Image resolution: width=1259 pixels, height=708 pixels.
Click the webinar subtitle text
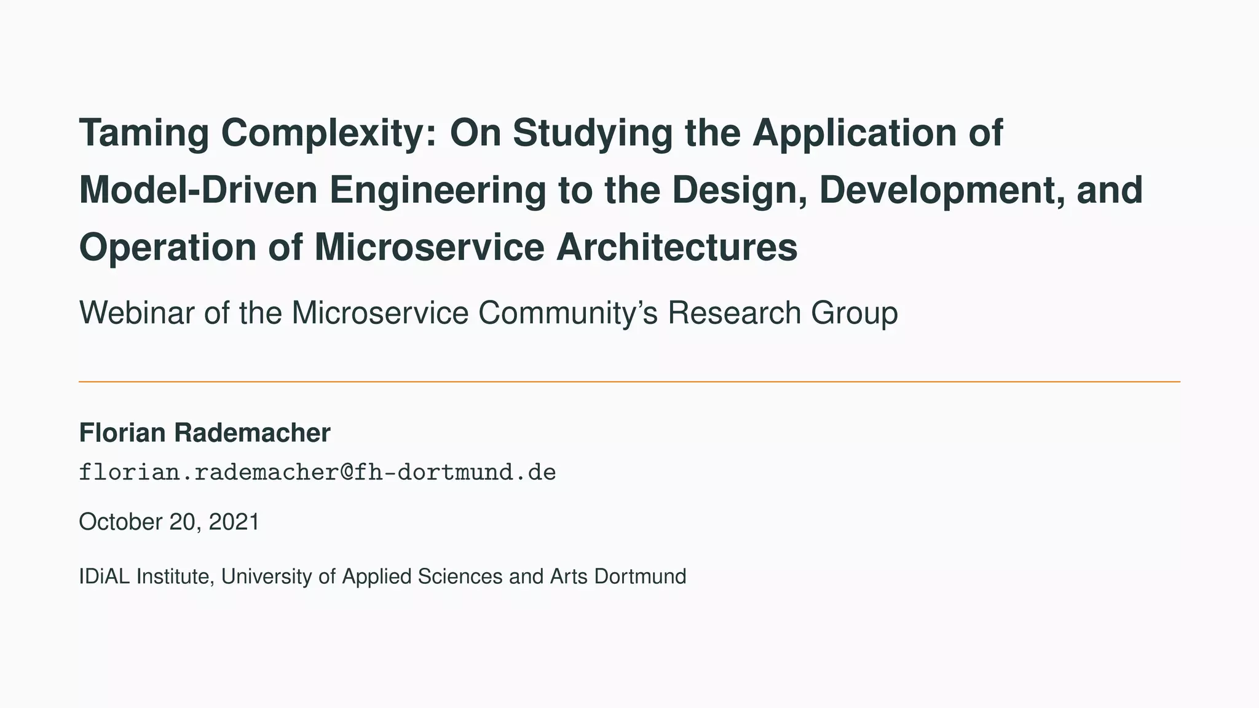click(x=488, y=313)
